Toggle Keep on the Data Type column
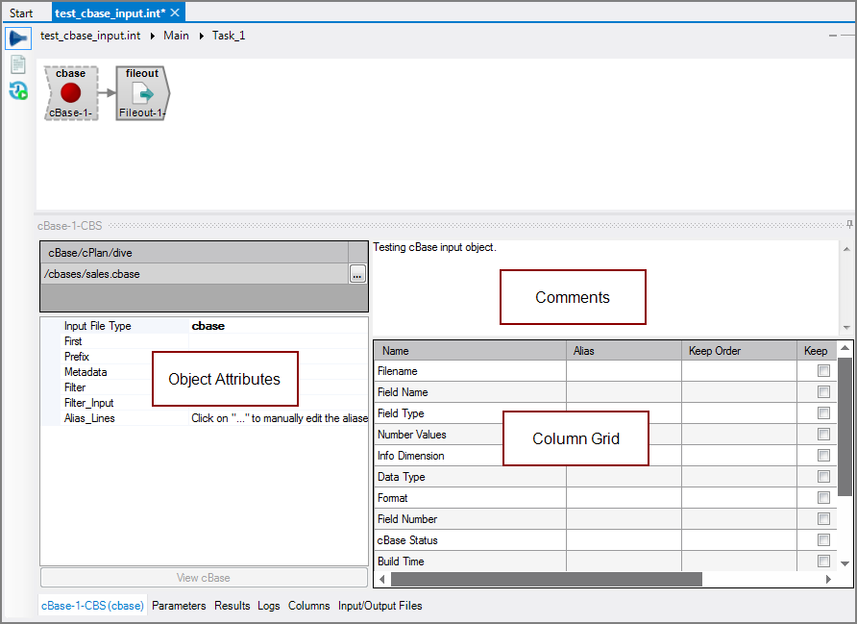857x624 pixels. click(822, 476)
